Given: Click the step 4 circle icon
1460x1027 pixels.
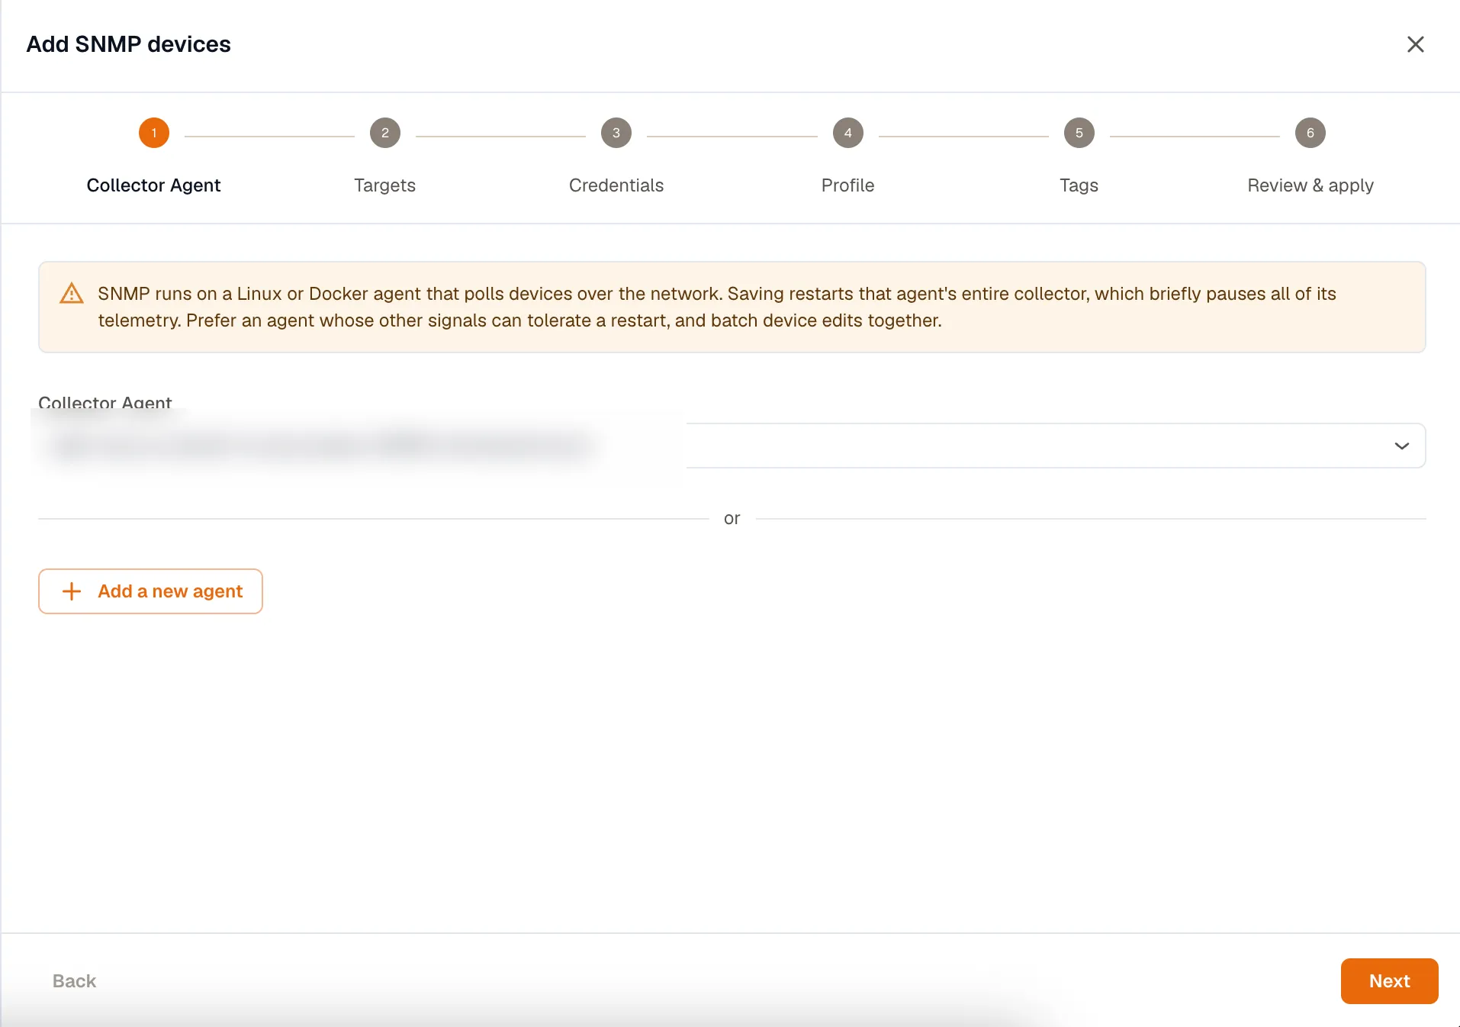Looking at the screenshot, I should [x=847, y=133].
